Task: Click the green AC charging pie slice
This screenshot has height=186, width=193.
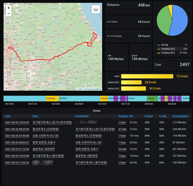Action: point(163,21)
